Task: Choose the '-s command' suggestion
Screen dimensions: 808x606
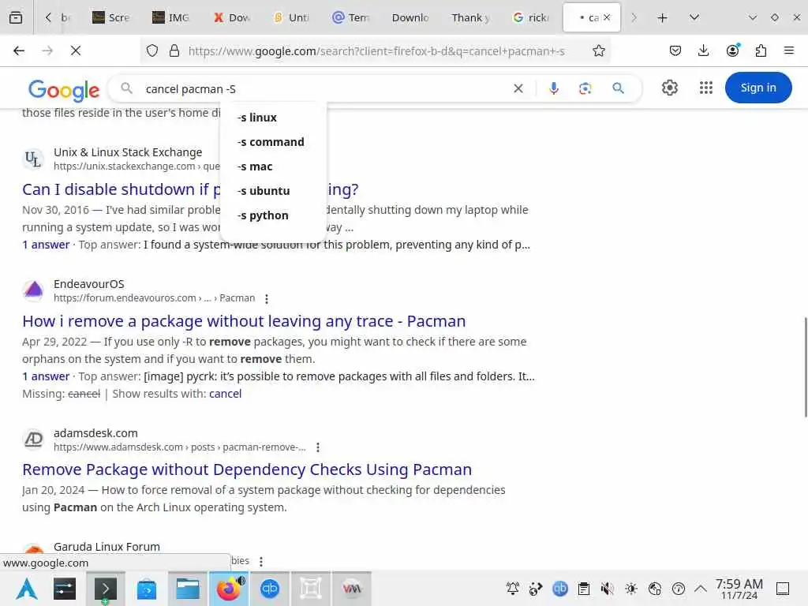Action: pyautogui.click(x=273, y=142)
